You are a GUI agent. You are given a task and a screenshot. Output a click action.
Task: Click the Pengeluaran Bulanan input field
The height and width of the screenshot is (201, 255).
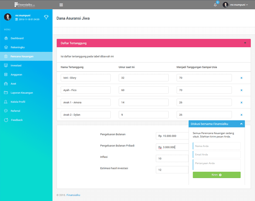[172, 136]
